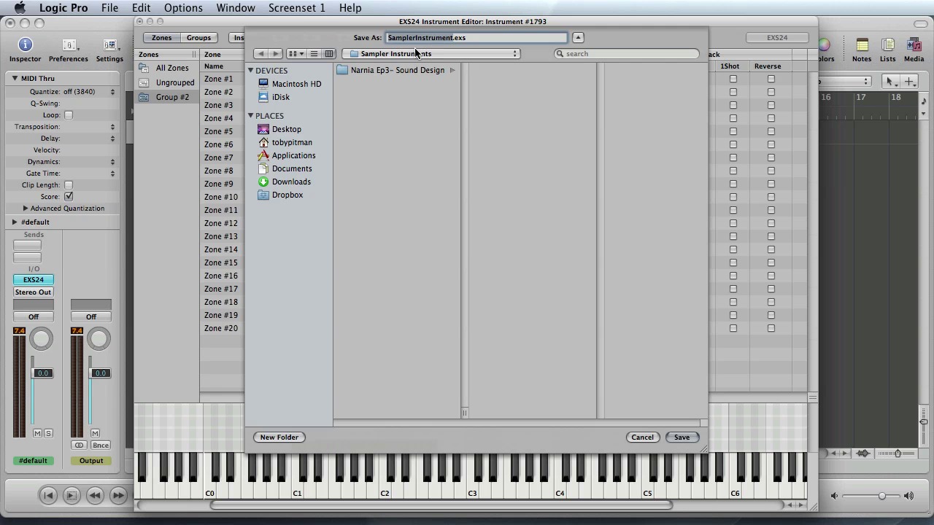Click Save in the save dialog
The image size is (934, 525).
tap(682, 437)
